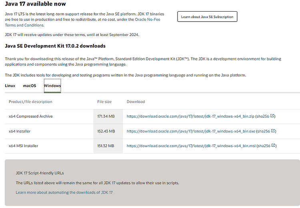The height and width of the screenshot is (208, 300).
Task: Click the Download column header
Action: [136, 102]
